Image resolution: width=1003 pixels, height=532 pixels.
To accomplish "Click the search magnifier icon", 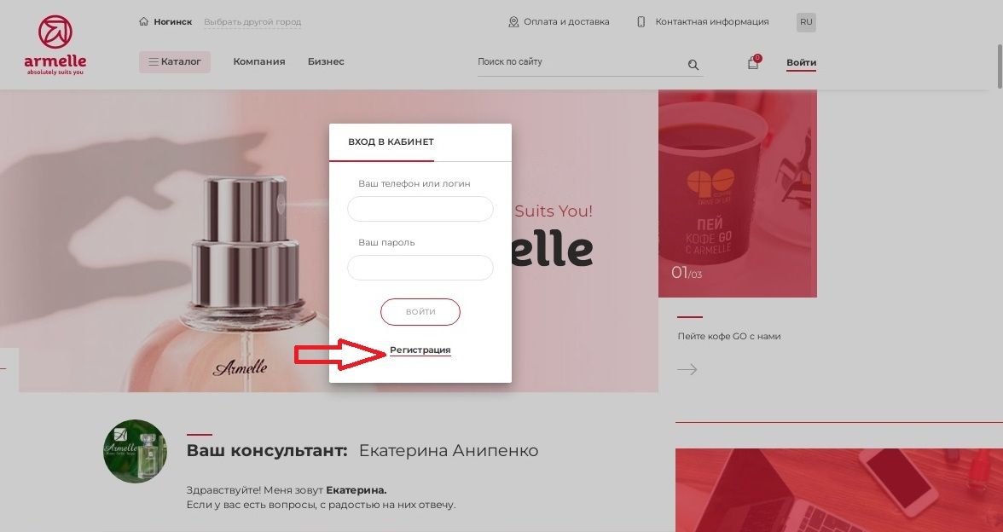I will coord(693,65).
